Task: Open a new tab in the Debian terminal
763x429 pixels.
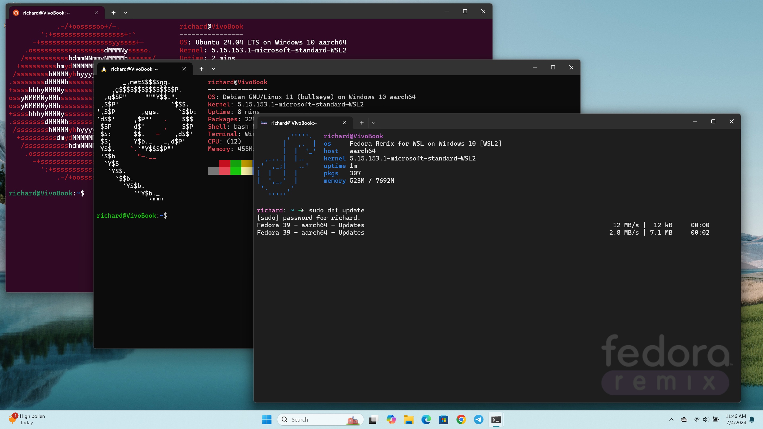Action: (201, 68)
